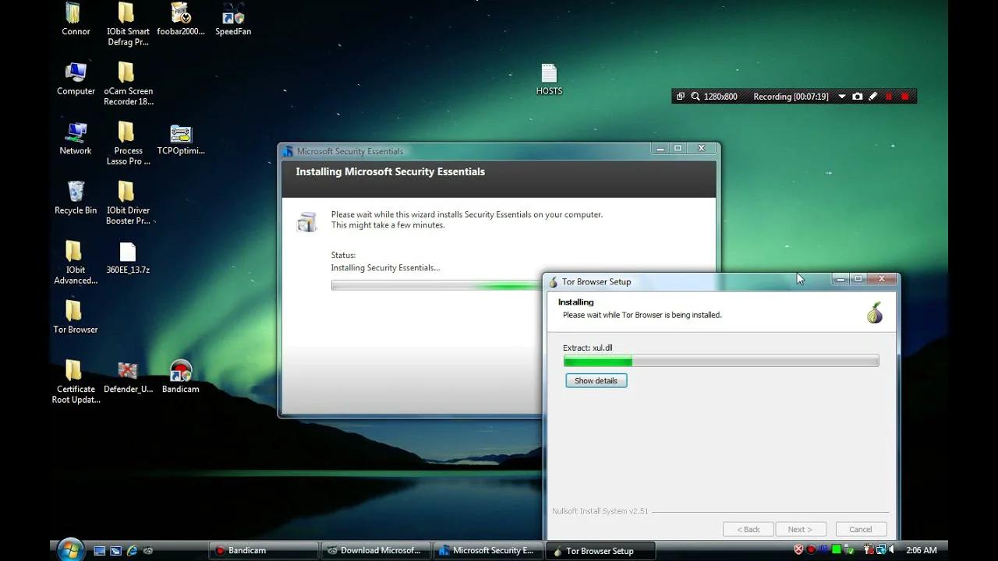
Task: Open the Bandicam zoom magnifier tool
Action: click(695, 96)
